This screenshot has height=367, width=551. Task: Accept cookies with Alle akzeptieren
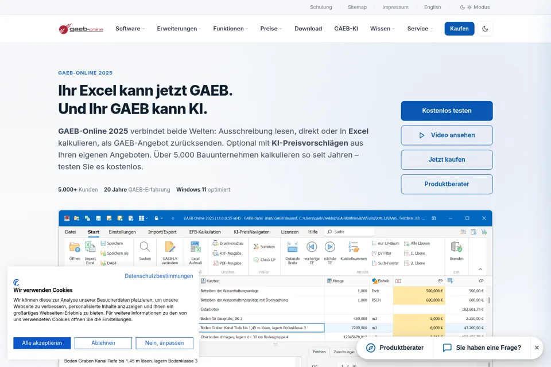[42, 343]
